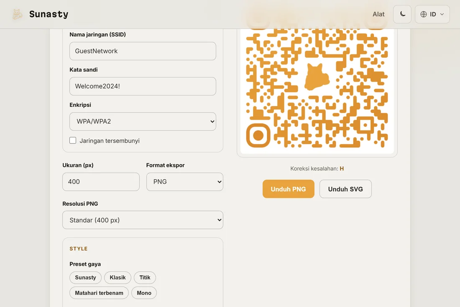This screenshot has height=307, width=460.
Task: Click the Preset gaya label
Action: (x=85, y=264)
